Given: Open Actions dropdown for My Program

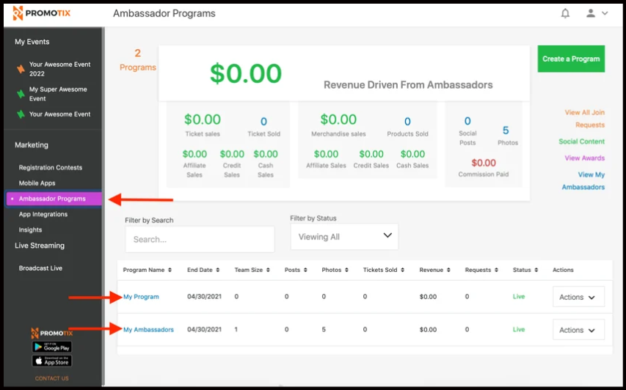Looking at the screenshot, I should tap(578, 297).
